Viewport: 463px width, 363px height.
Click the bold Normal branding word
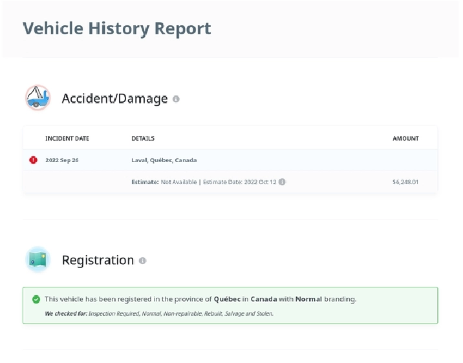(x=308, y=299)
